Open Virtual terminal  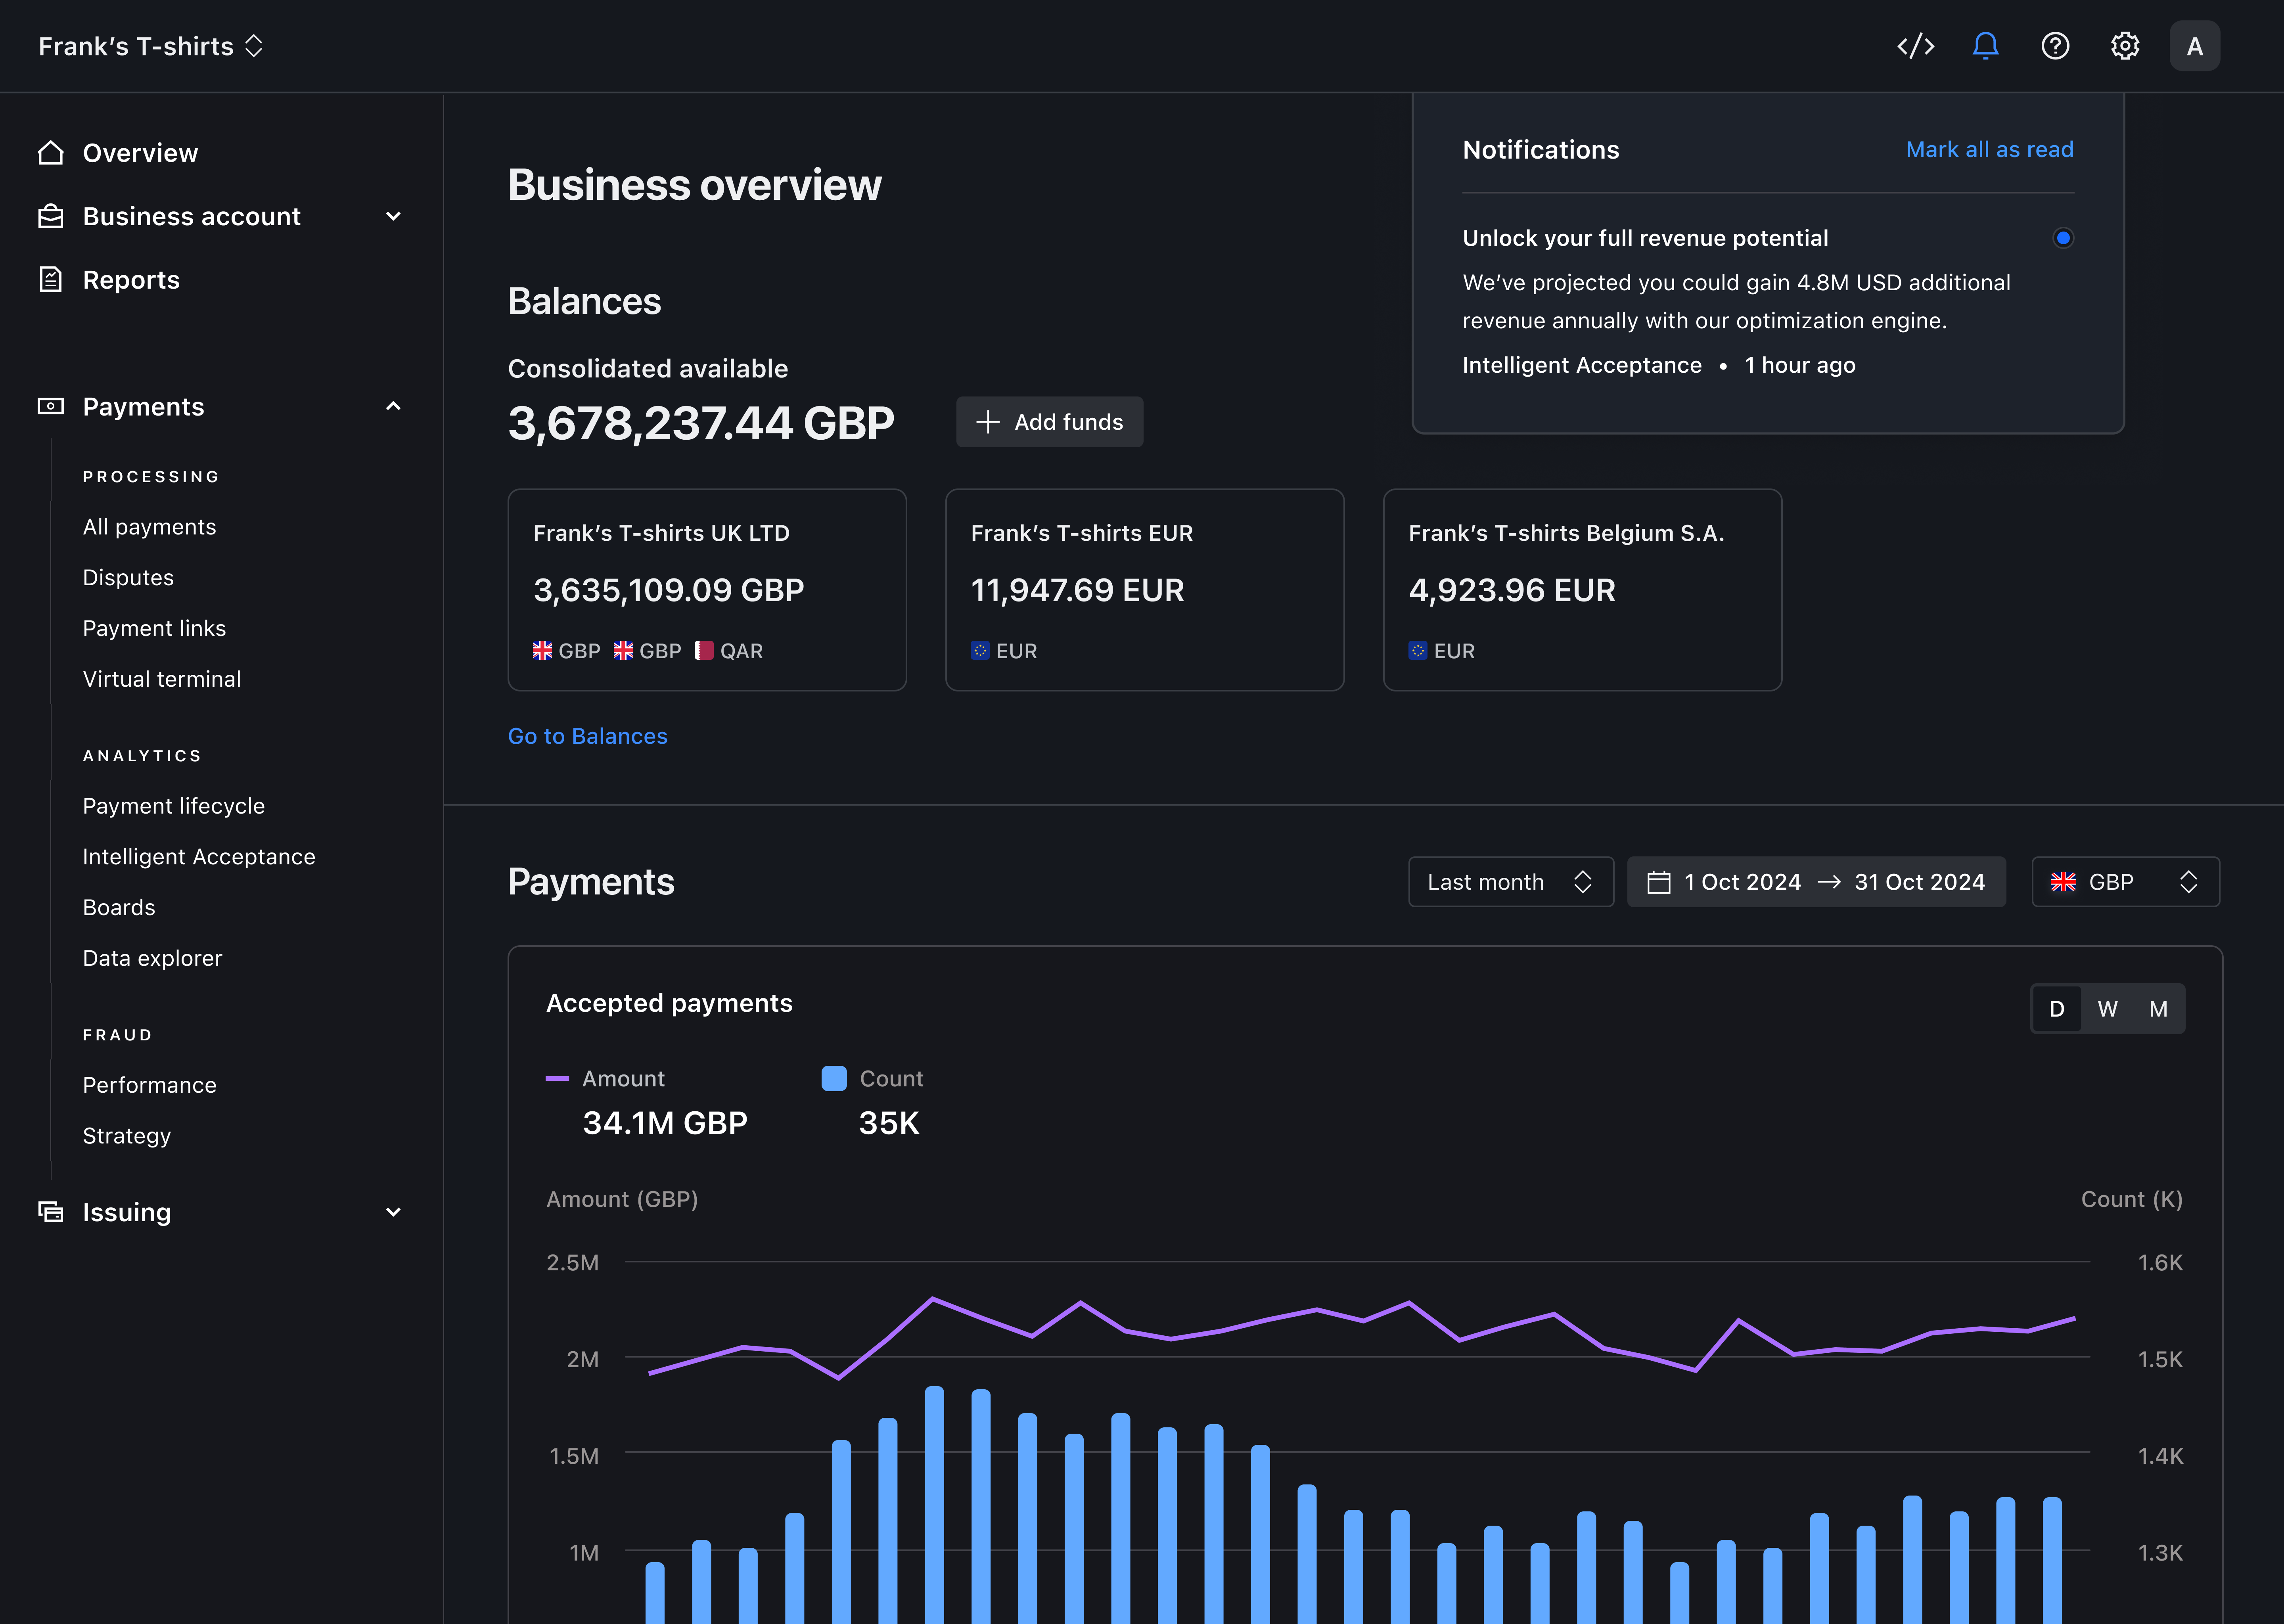click(x=162, y=679)
